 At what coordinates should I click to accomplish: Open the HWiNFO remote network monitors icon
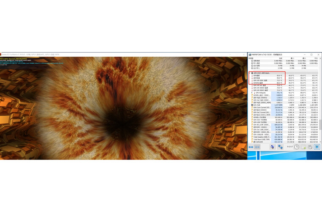click(x=272, y=147)
